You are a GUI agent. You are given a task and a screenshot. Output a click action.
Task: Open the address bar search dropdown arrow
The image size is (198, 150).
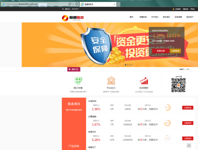73,4
